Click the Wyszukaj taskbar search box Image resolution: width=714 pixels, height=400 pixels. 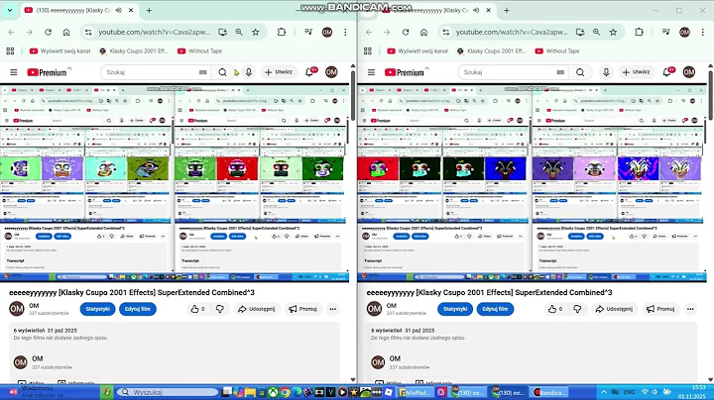pos(168,392)
